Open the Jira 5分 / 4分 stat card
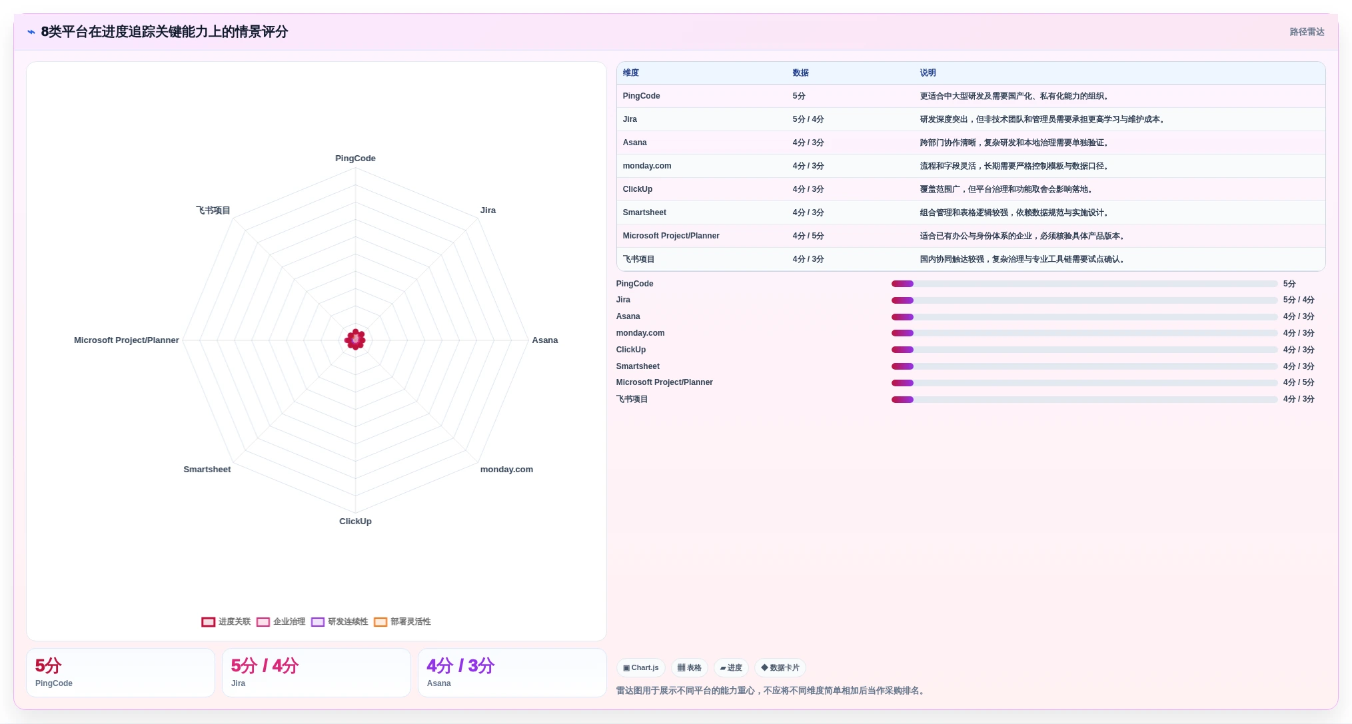This screenshot has height=724, width=1352. coord(317,673)
